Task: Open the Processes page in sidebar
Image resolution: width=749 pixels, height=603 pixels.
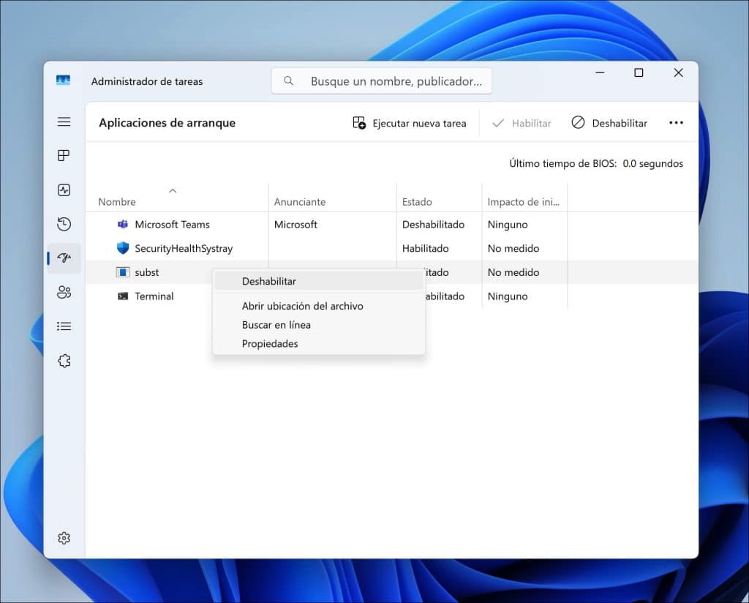Action: [64, 156]
